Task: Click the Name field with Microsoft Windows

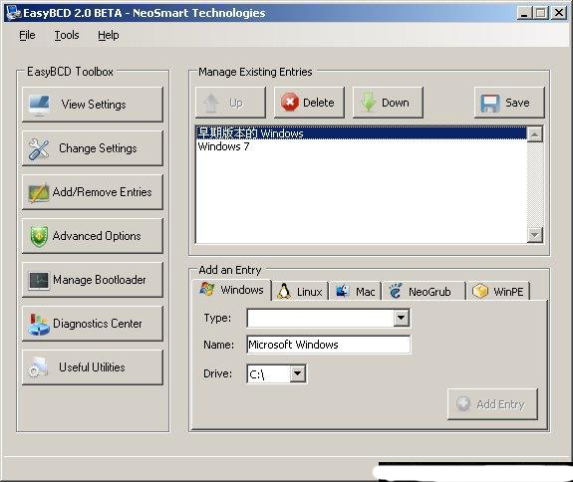Action: tap(329, 345)
